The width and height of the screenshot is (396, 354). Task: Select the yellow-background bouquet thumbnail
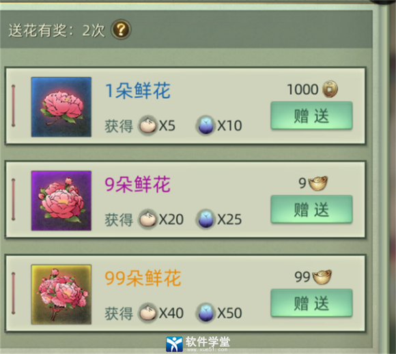point(61,295)
